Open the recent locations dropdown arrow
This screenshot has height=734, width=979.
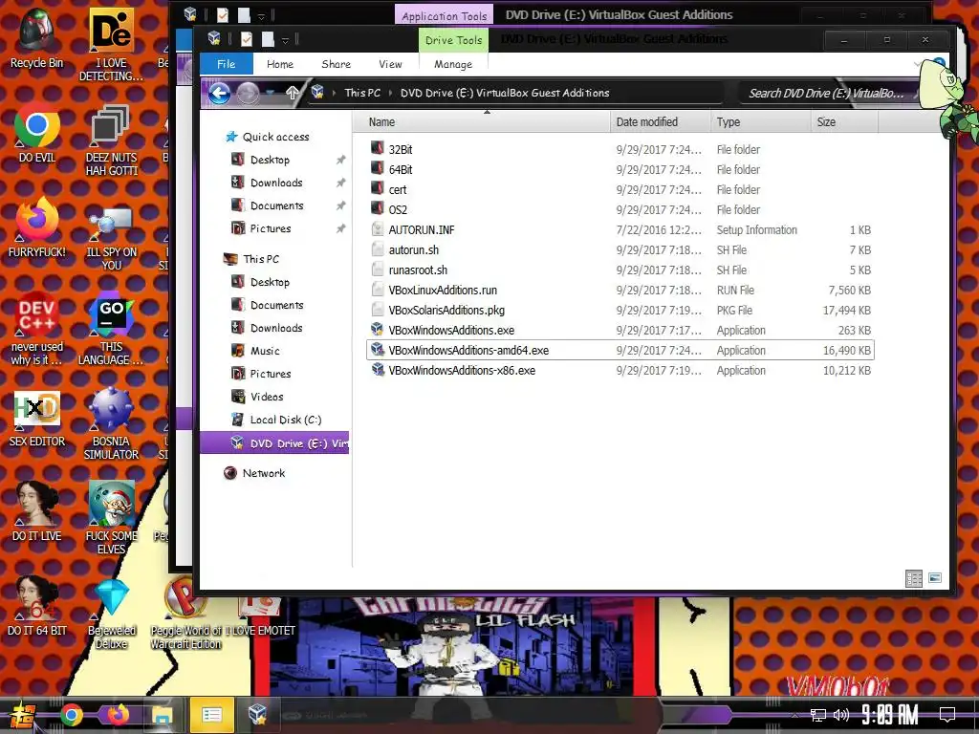point(271,93)
